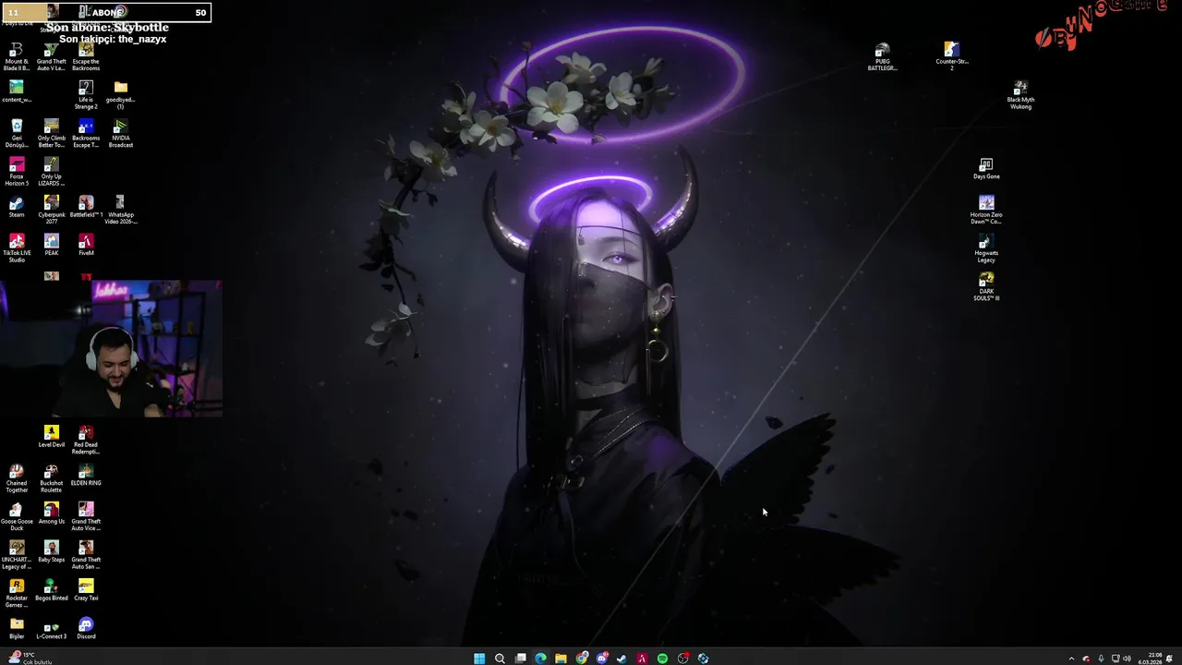
Task: Open Task View in taskbar
Action: [x=521, y=659]
